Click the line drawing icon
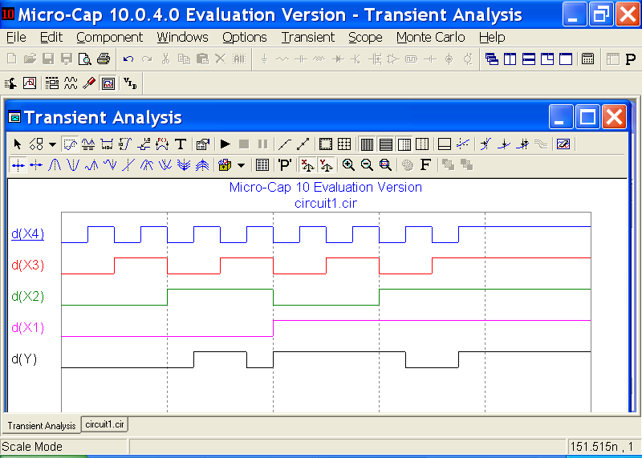Image resolution: width=642 pixels, height=458 pixels. click(x=284, y=144)
